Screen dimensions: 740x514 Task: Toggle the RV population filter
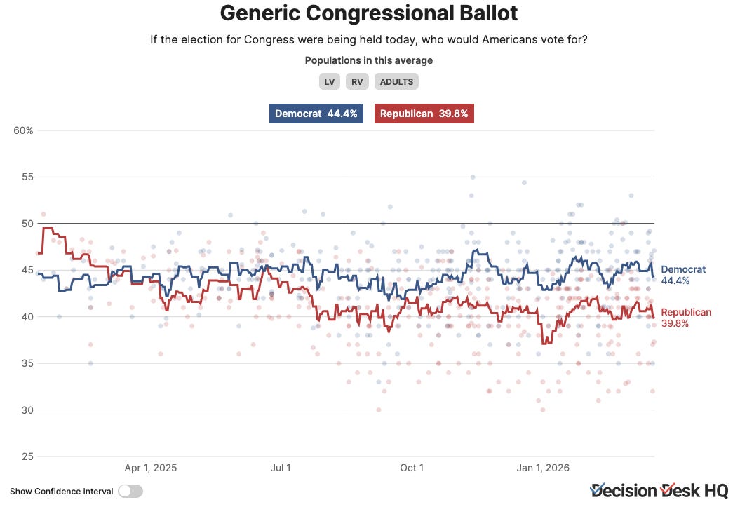pyautogui.click(x=357, y=81)
